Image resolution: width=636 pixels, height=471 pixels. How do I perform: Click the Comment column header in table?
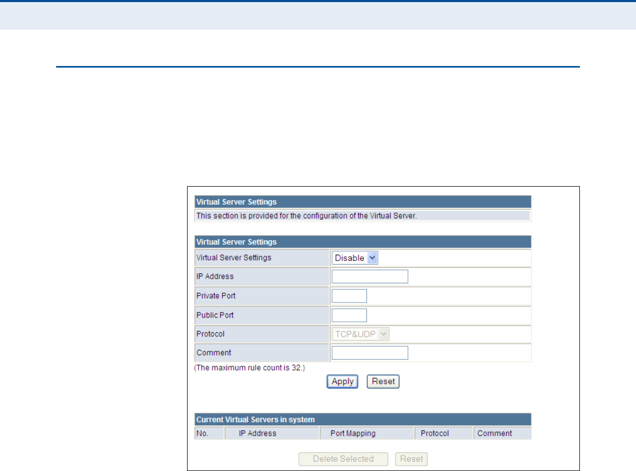[502, 433]
